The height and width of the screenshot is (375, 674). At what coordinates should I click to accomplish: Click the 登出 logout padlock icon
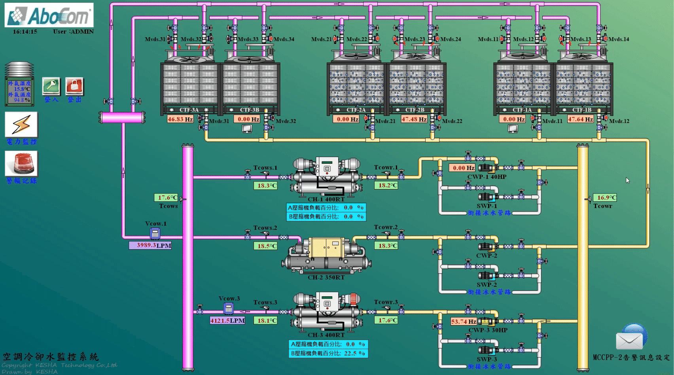(x=74, y=87)
